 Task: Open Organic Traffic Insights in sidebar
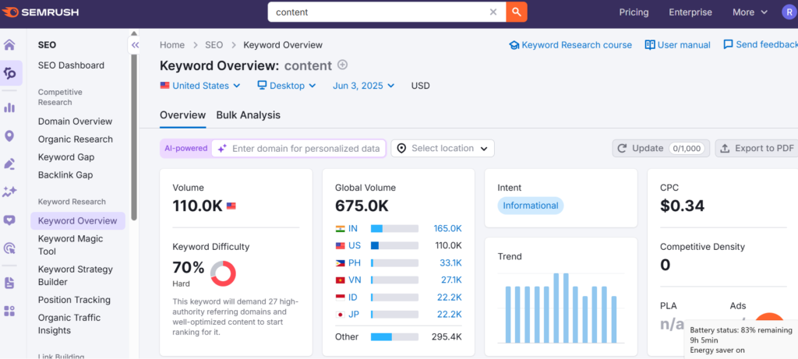tap(69, 324)
